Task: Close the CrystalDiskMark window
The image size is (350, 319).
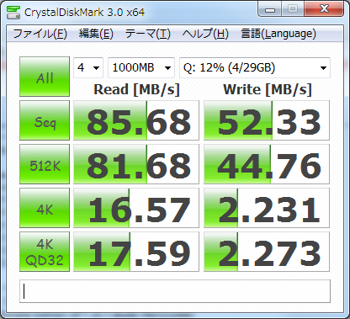Action: [x=324, y=9]
